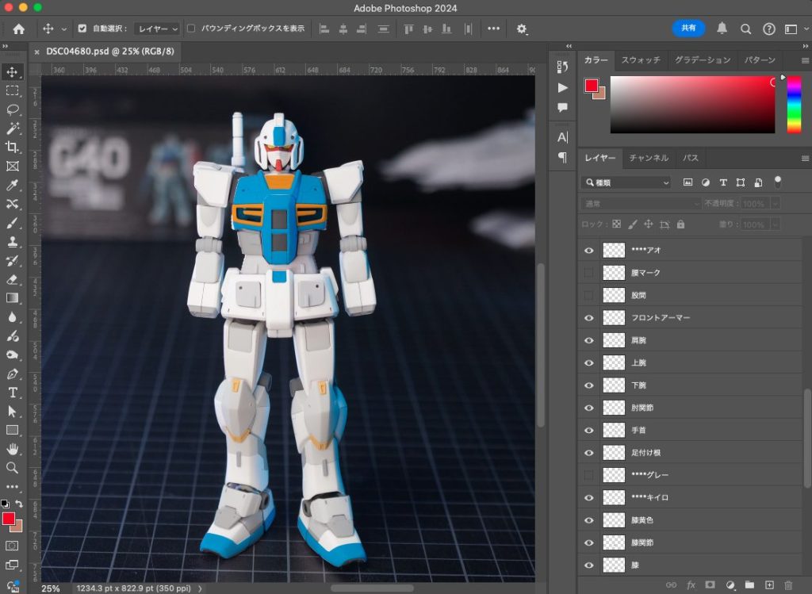
Task: Click the hue spectrum slider strip
Action: pos(794,105)
